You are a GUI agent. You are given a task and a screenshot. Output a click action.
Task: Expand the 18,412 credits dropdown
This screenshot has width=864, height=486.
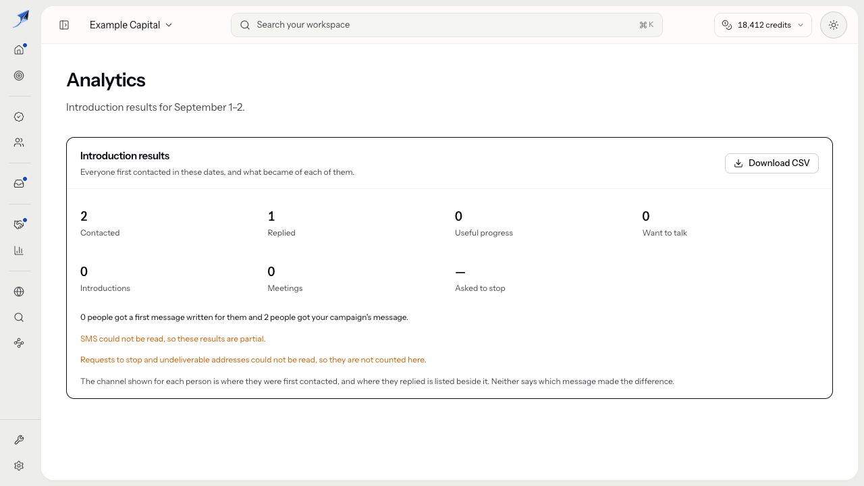(763, 25)
